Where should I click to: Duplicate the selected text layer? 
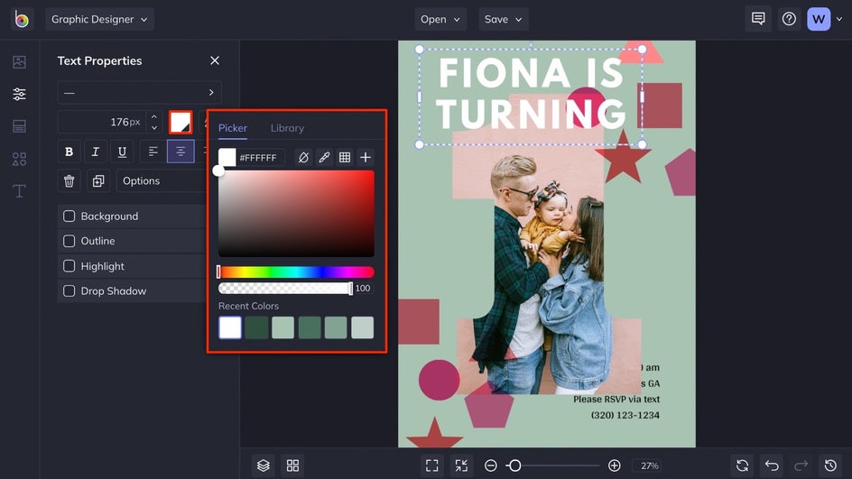click(98, 180)
